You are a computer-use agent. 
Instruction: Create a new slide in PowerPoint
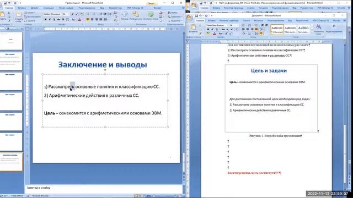pos(19,17)
